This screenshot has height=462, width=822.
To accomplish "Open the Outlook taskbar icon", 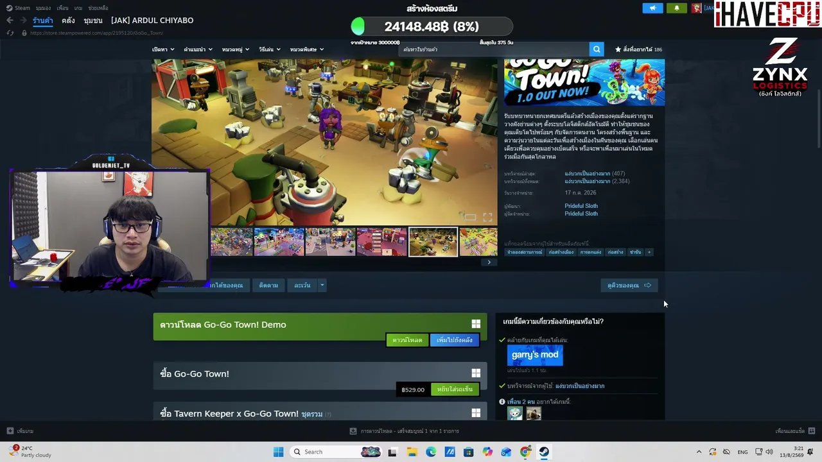I will [506, 452].
